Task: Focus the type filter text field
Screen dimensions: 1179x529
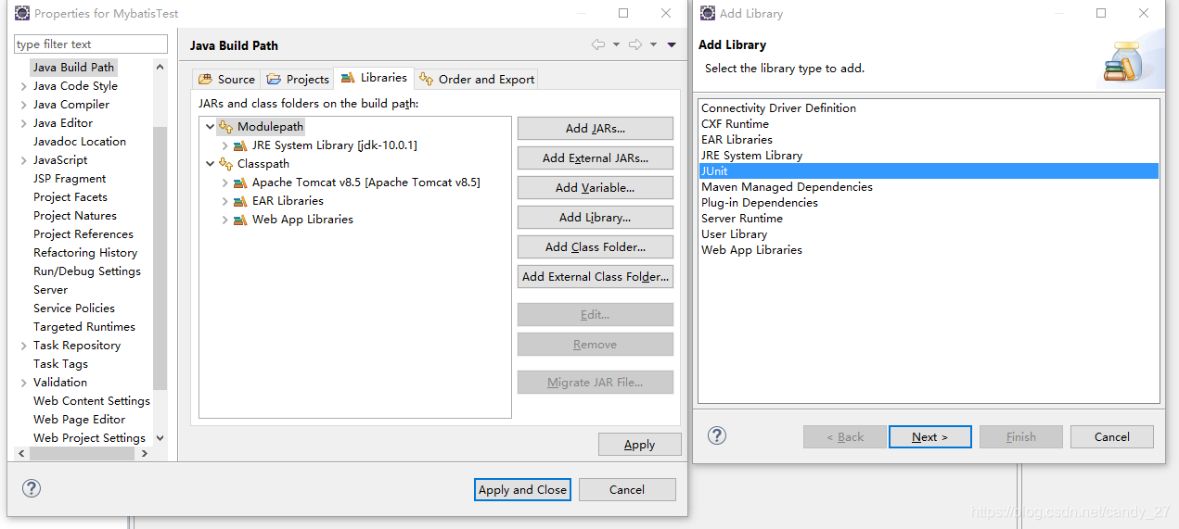Action: (x=91, y=44)
